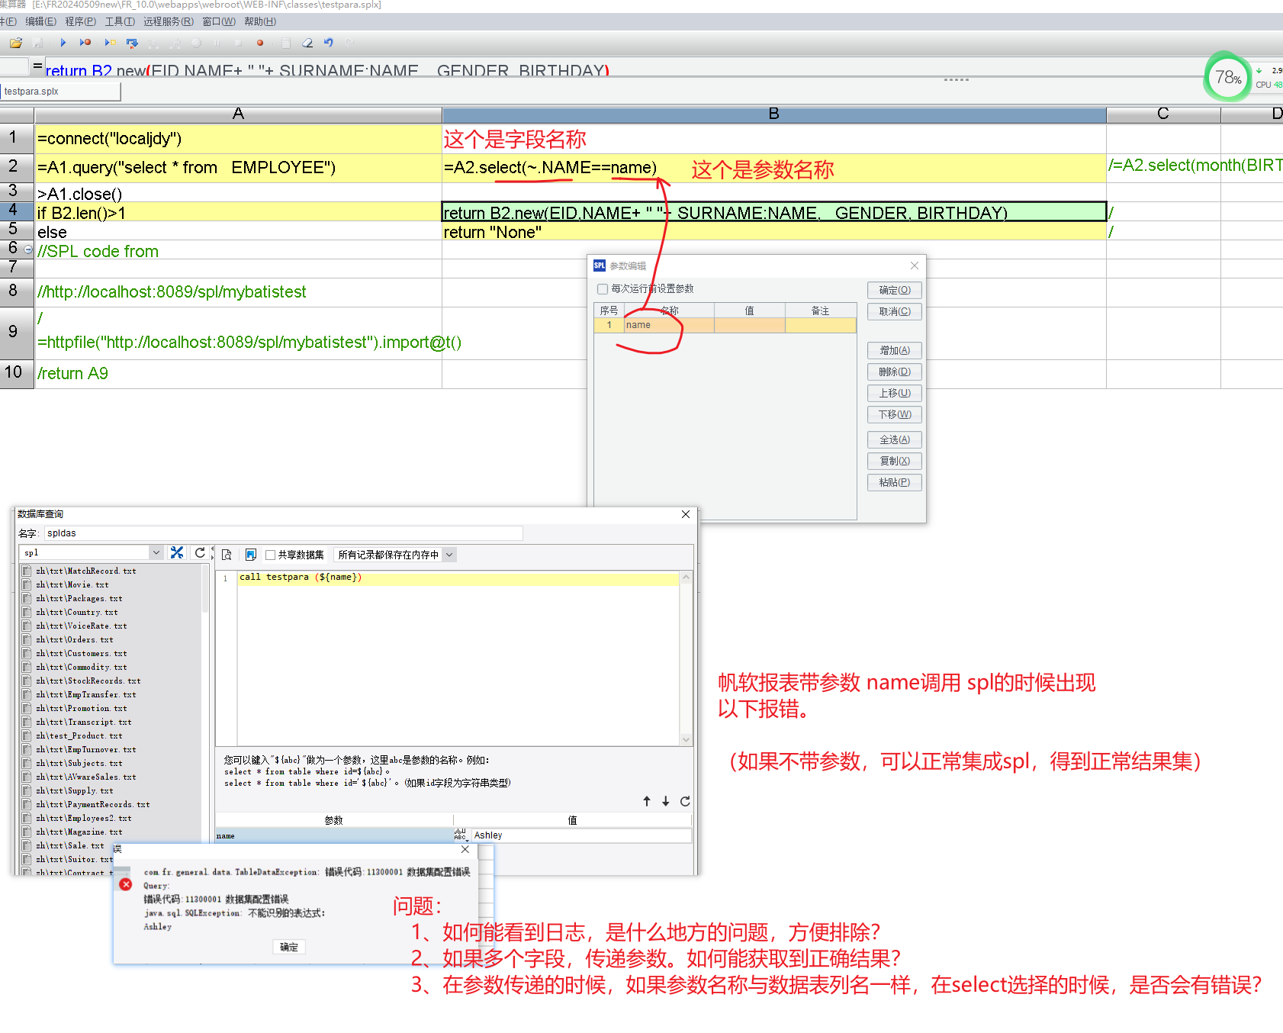
Task: Click the open file folder icon
Action: coord(15,43)
